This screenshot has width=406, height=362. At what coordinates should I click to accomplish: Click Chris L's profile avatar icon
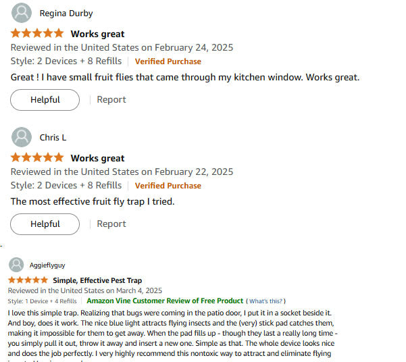pos(22,137)
